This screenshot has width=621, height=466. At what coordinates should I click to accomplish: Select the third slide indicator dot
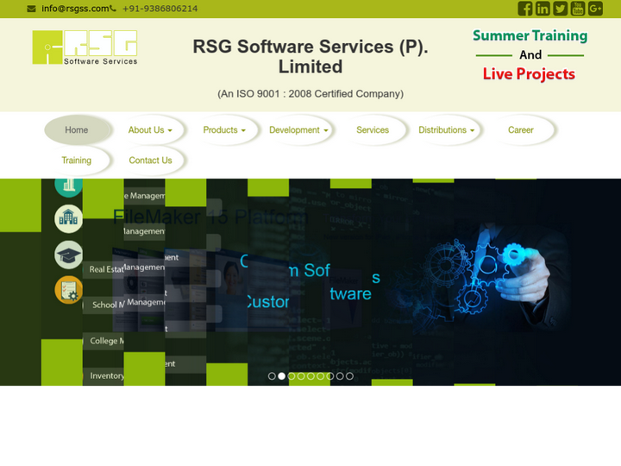pos(292,376)
